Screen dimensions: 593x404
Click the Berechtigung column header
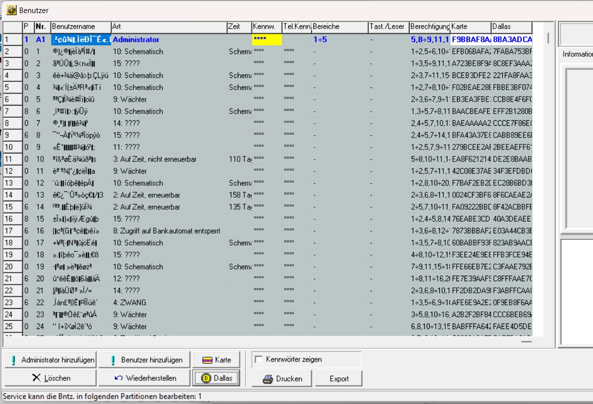click(429, 27)
